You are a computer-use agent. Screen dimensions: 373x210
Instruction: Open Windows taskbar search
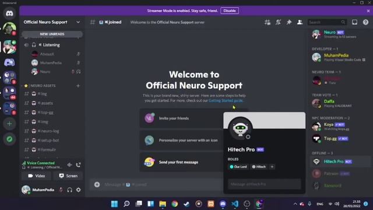126,204
